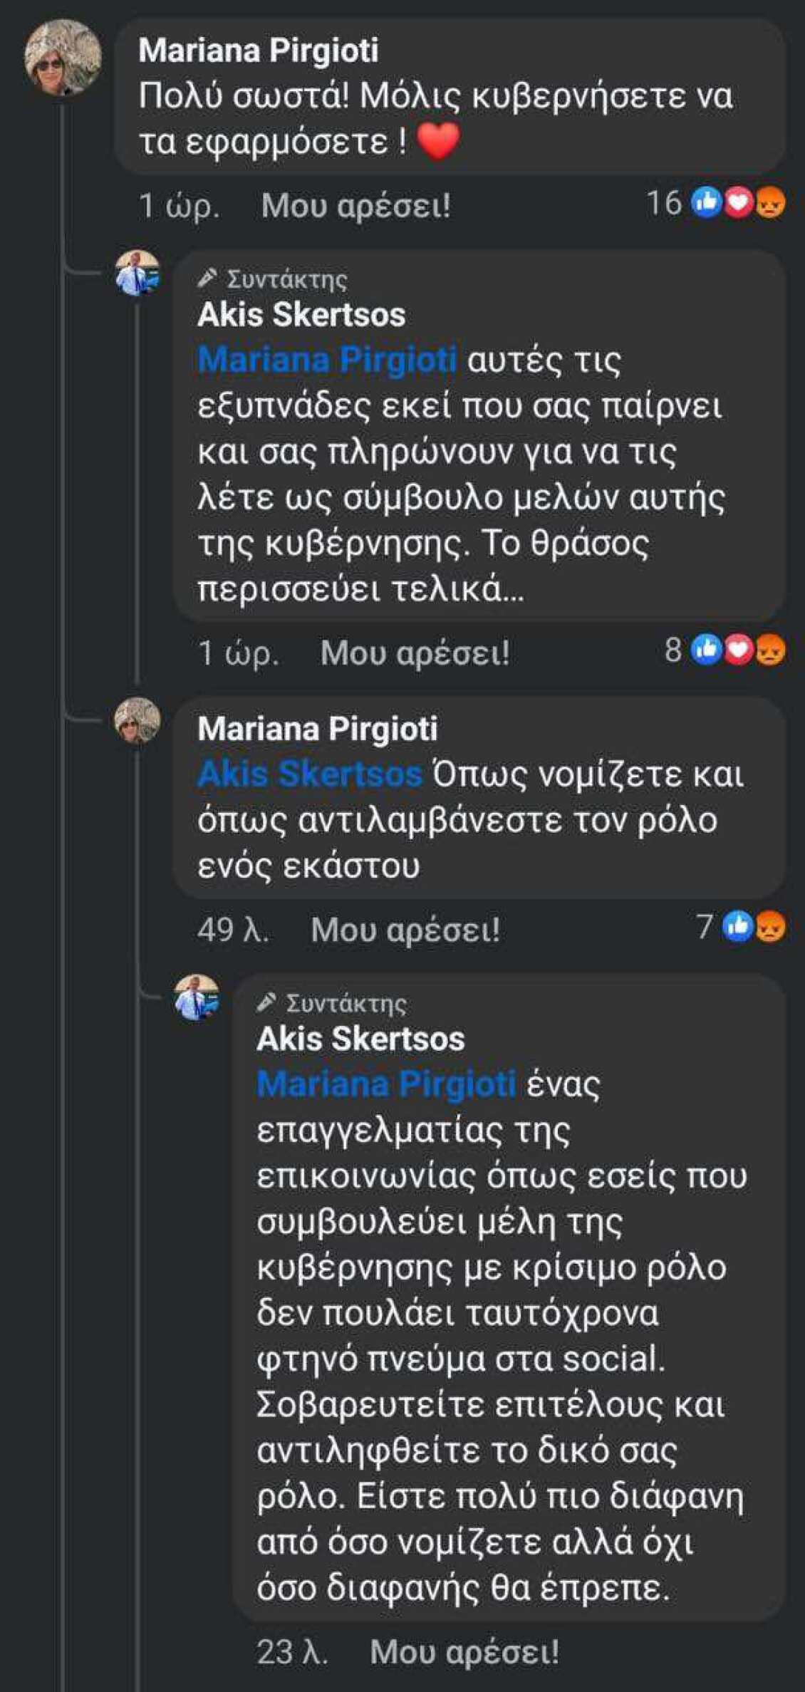Click the 16 reaction count to expand reactors list
The image size is (805, 1692).
(x=666, y=205)
